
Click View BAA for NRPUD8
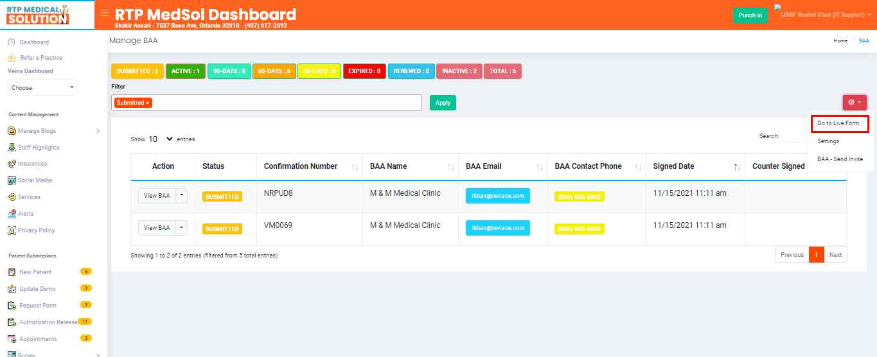157,196
